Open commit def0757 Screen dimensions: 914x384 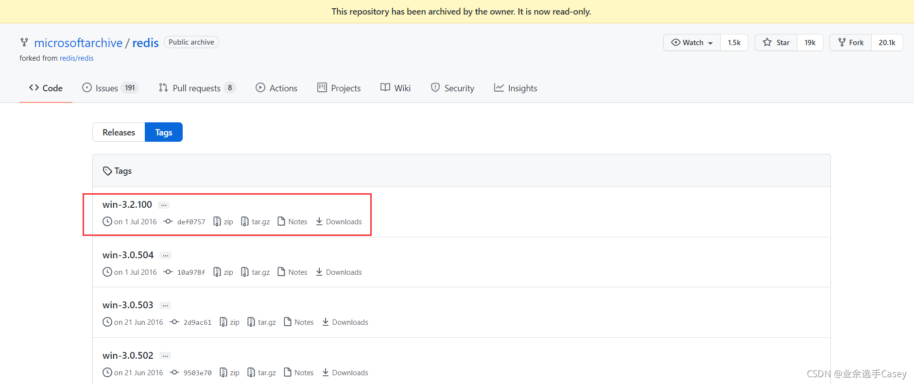(x=191, y=222)
